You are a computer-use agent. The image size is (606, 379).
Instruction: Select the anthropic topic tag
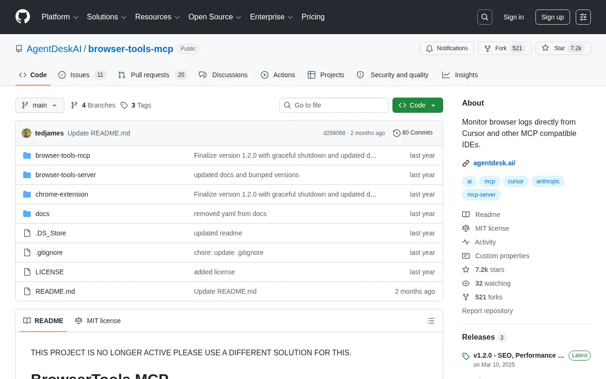(548, 181)
